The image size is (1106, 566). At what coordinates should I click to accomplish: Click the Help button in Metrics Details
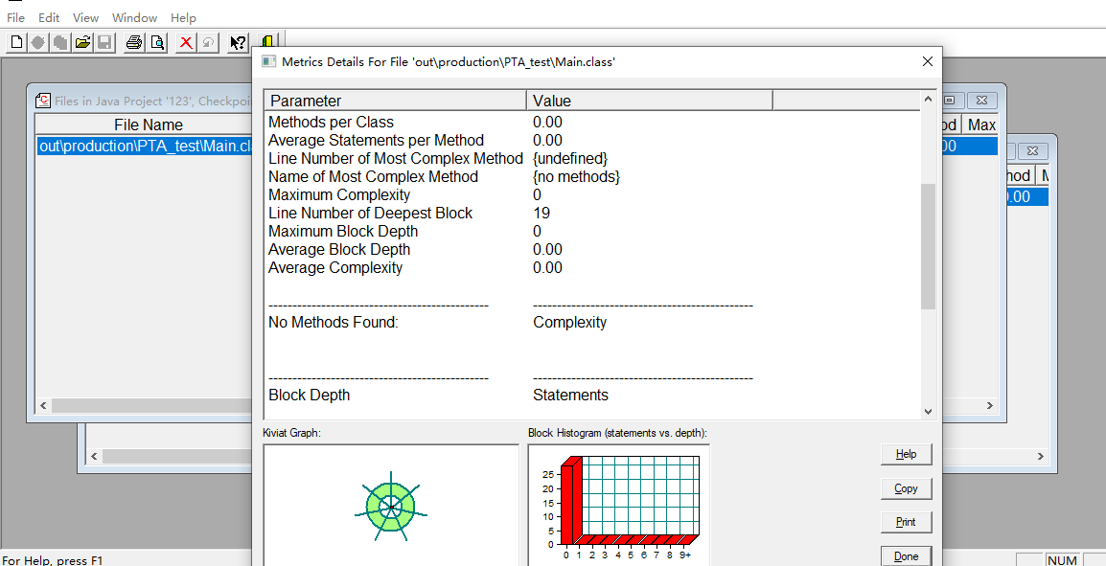coord(907,454)
